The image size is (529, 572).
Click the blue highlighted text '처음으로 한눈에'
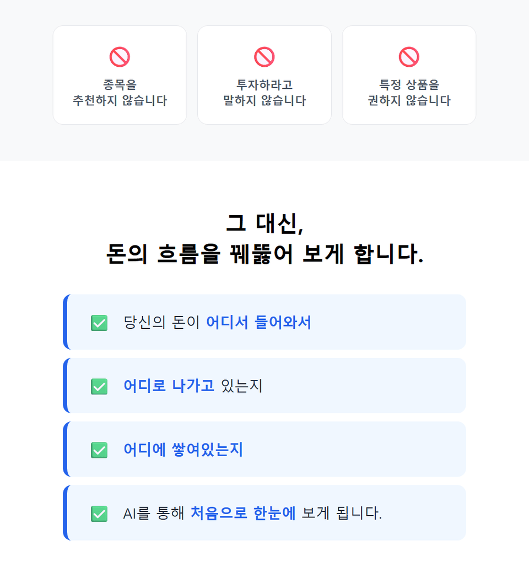(x=243, y=514)
